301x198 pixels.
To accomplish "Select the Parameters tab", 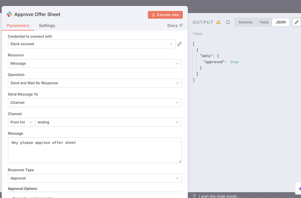I will pyautogui.click(x=18, y=26).
